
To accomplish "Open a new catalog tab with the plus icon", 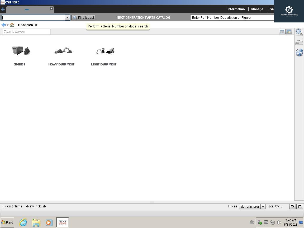I will pyautogui.click(x=3, y=9).
